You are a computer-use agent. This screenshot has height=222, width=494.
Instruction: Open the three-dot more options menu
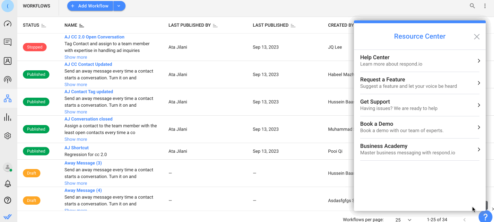pos(485,6)
